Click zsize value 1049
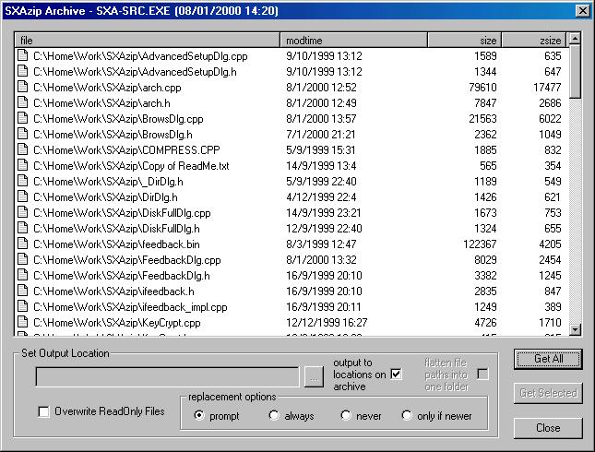The width and height of the screenshot is (595, 452). tap(550, 135)
